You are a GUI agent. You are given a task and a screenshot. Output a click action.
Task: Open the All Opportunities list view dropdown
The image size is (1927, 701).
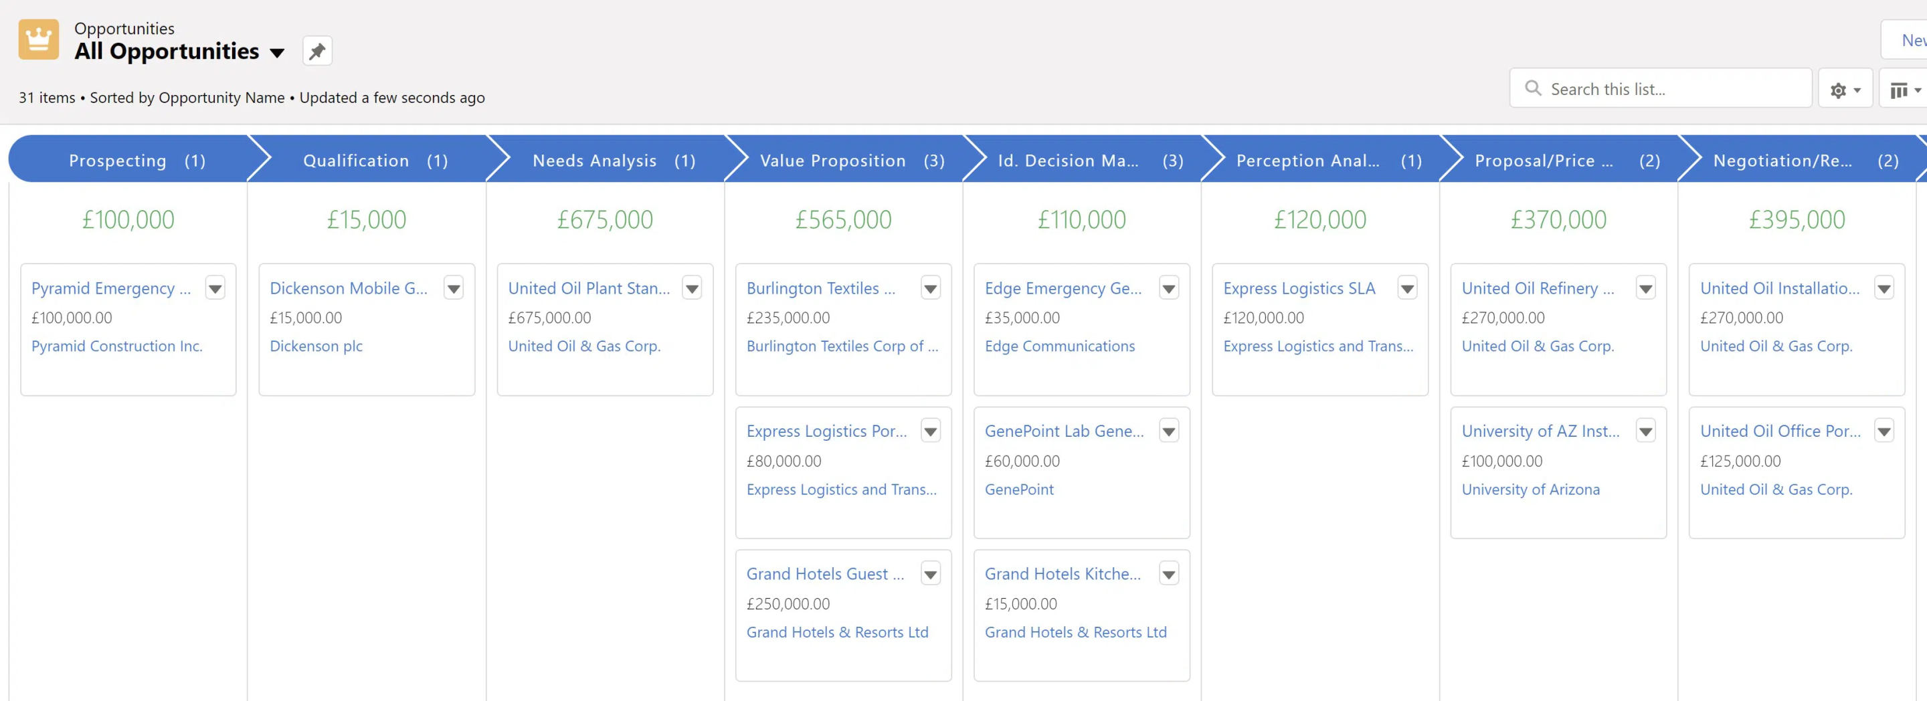point(277,52)
